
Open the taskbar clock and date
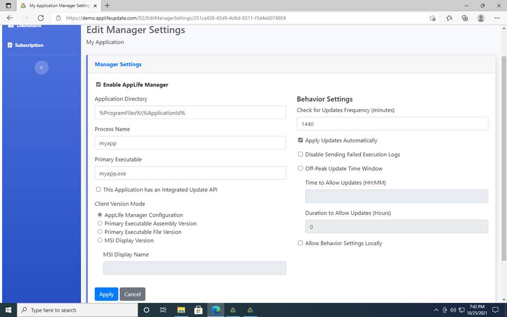pos(477,310)
